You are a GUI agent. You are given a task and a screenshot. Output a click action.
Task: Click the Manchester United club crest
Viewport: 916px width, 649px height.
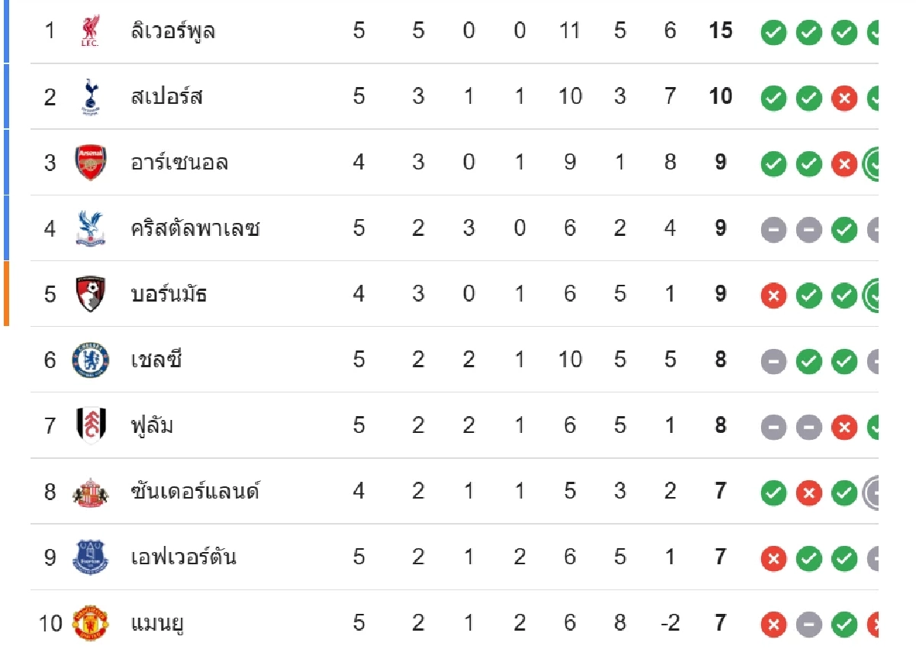tap(90, 623)
